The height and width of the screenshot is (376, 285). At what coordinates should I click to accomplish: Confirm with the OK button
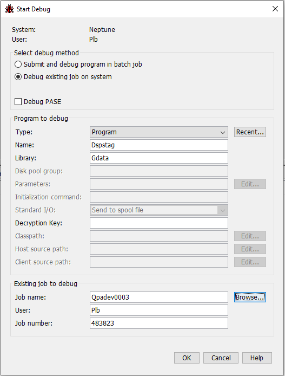(x=187, y=358)
